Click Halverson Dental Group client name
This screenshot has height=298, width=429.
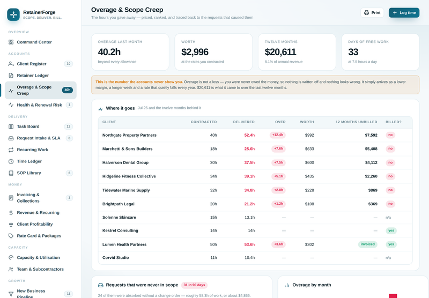point(125,162)
